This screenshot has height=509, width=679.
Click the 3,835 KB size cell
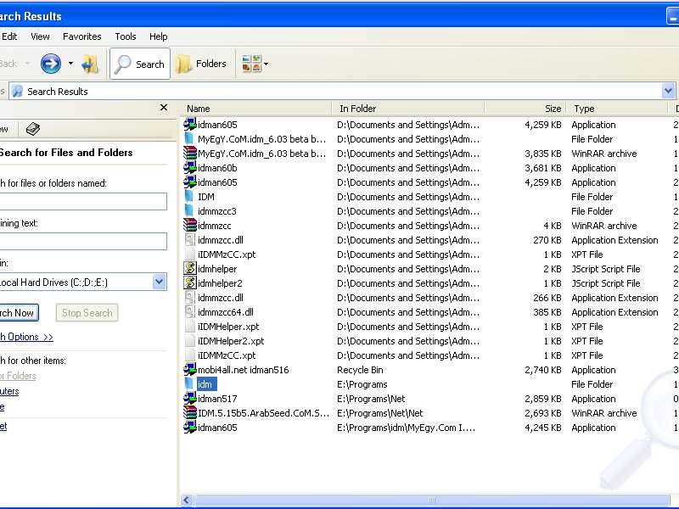(x=543, y=154)
